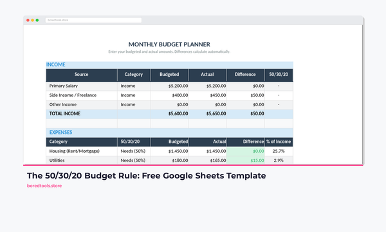
Task: Select the $165.00 actual utilities cell
Action: click(208, 160)
